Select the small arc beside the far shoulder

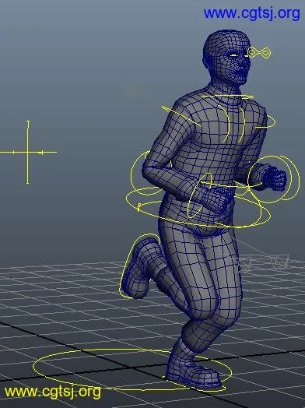tap(265, 121)
